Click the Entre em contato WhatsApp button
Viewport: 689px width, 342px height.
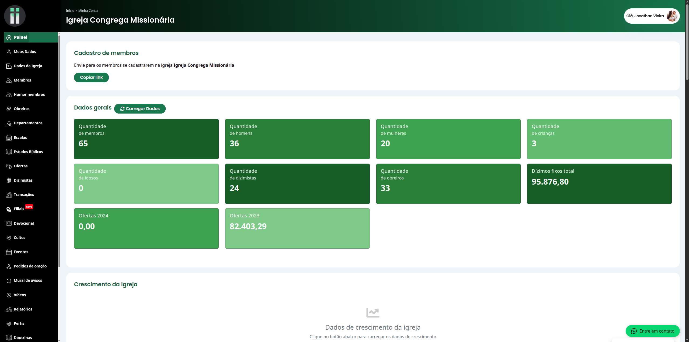point(652,331)
